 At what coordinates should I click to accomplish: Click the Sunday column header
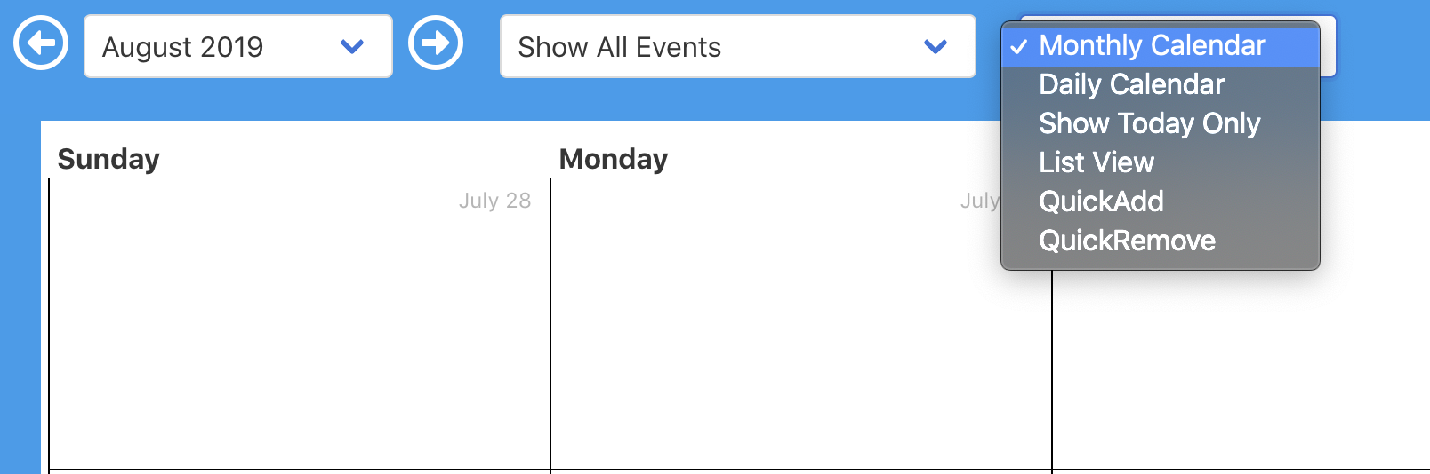point(108,159)
